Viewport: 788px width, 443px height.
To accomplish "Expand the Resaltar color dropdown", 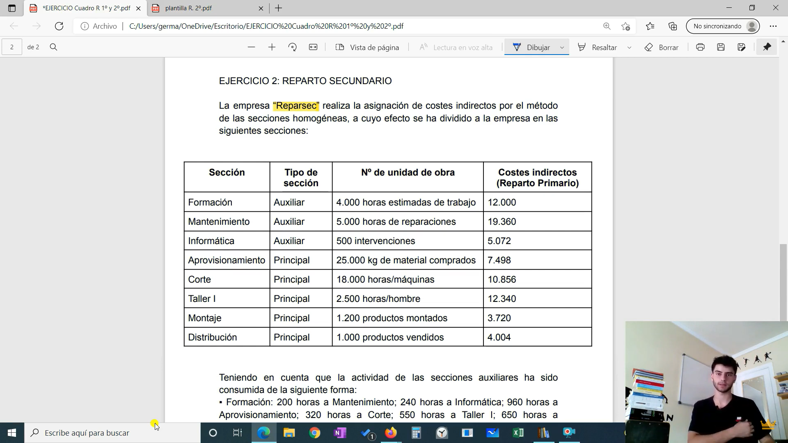I will tap(629, 48).
